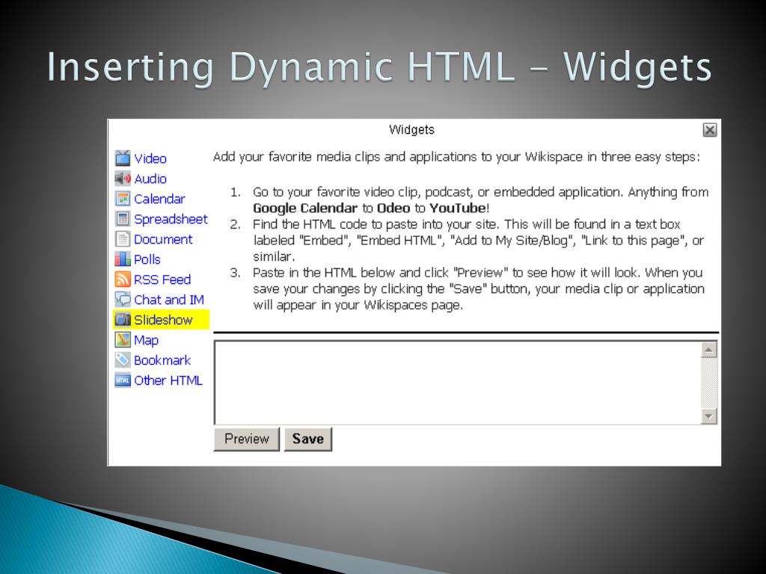Select the Other HTML link
The height and width of the screenshot is (574, 766).
coord(168,380)
